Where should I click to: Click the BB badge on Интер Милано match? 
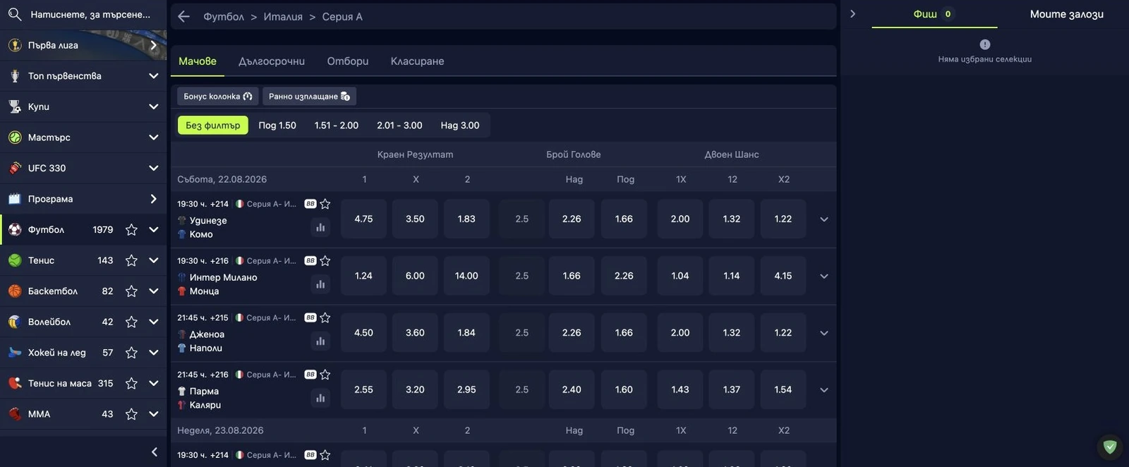point(310,261)
